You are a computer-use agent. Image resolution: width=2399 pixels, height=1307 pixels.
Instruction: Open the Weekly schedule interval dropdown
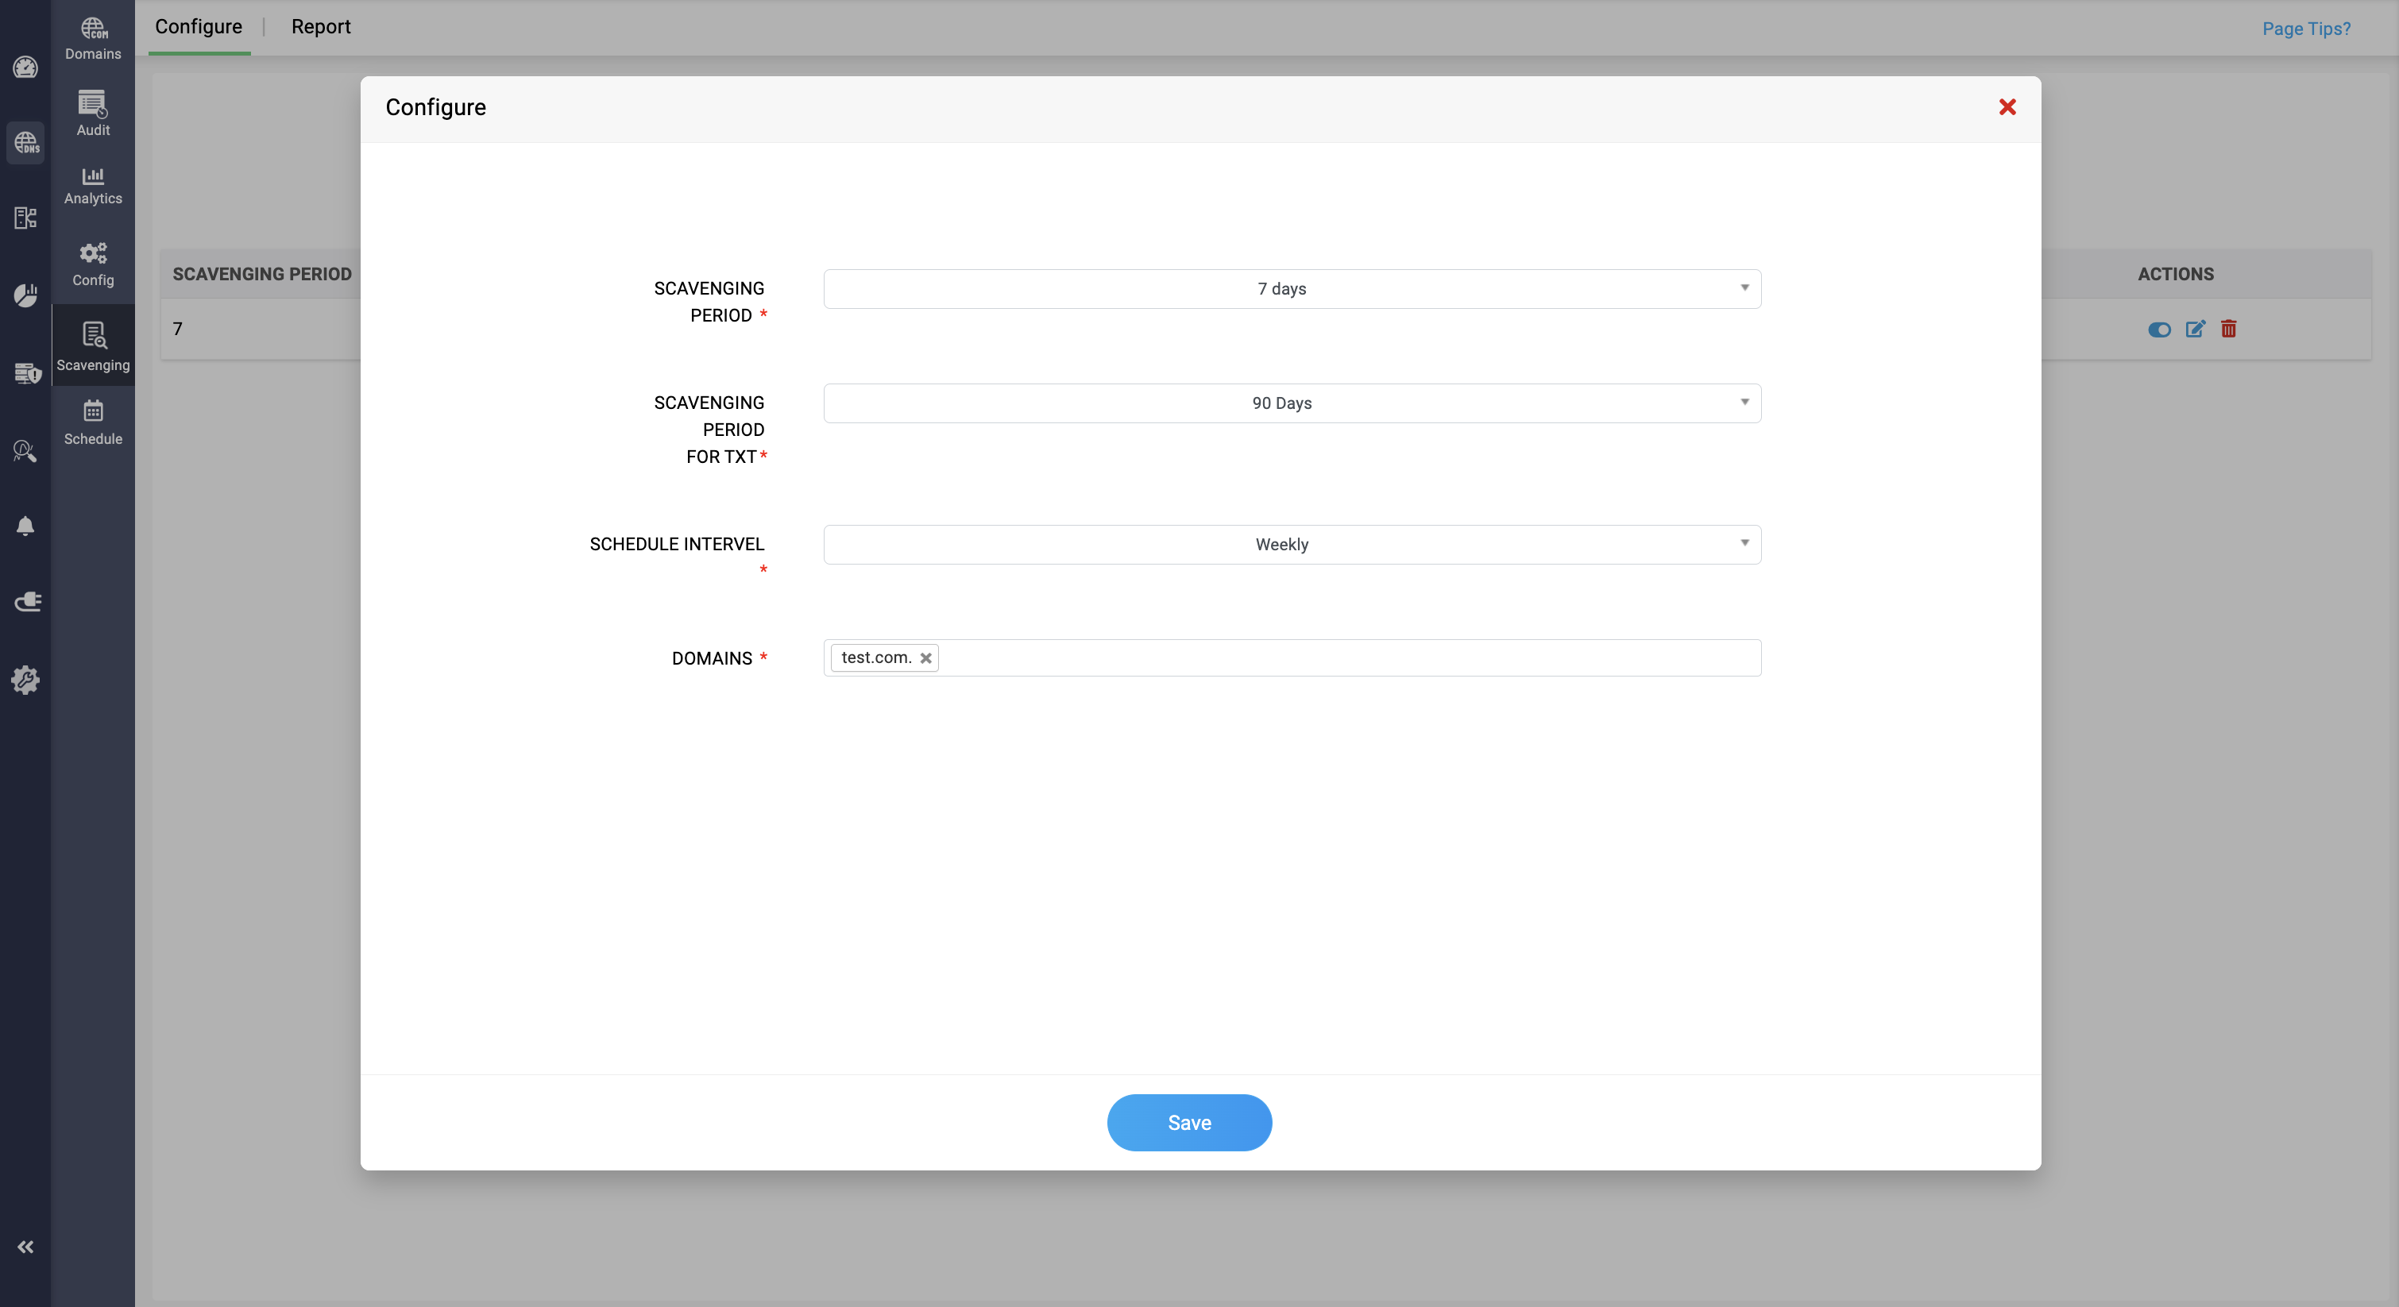(x=1291, y=545)
